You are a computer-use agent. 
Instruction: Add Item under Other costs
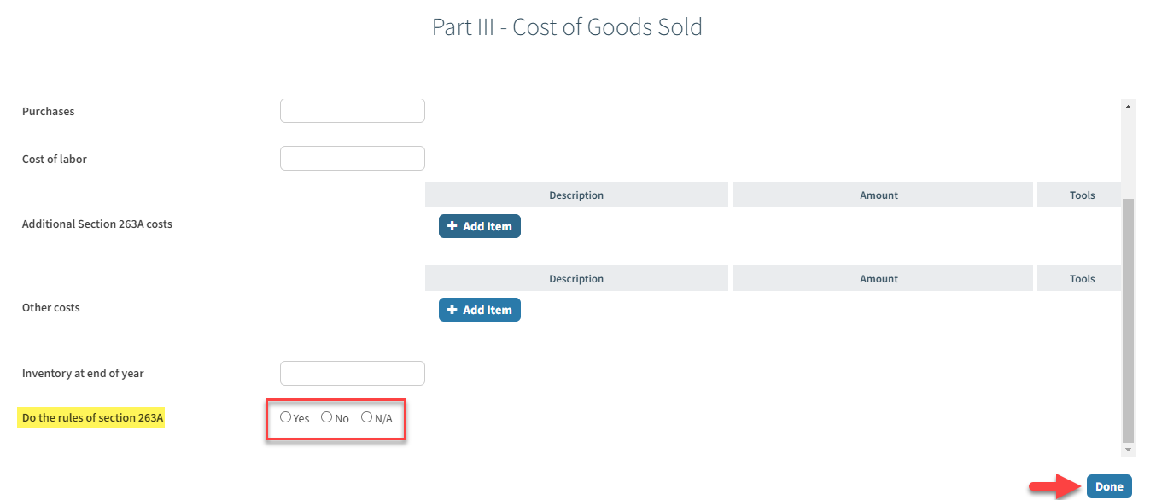pos(479,310)
